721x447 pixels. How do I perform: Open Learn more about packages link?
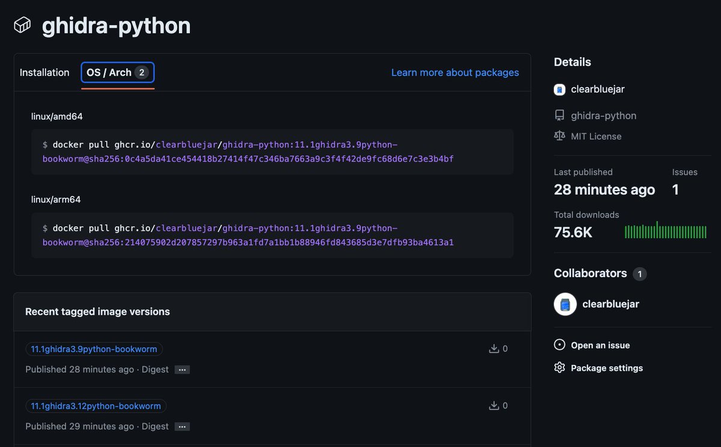tap(455, 73)
